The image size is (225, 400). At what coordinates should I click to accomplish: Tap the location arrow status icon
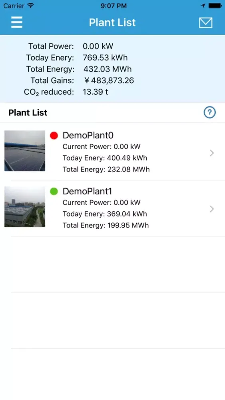[203, 6]
